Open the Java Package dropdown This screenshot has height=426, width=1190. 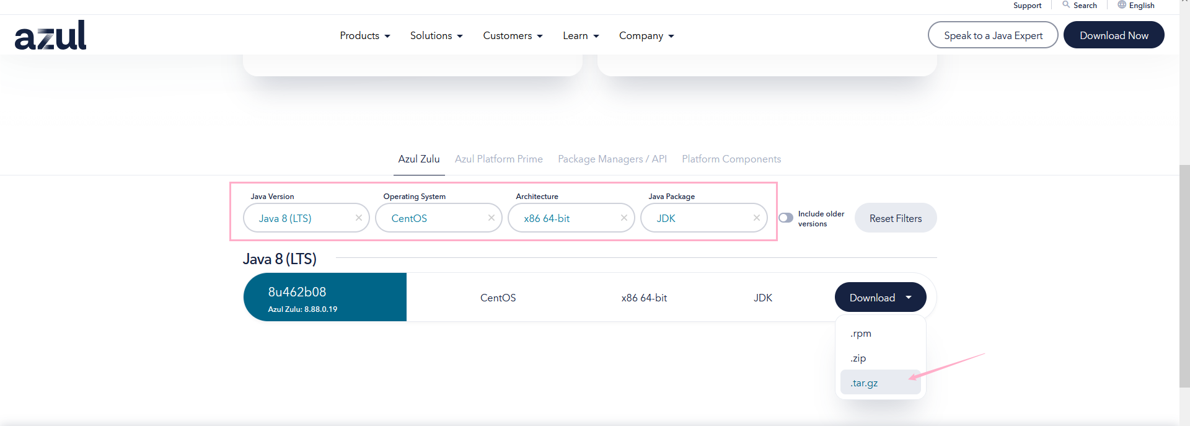pos(704,218)
